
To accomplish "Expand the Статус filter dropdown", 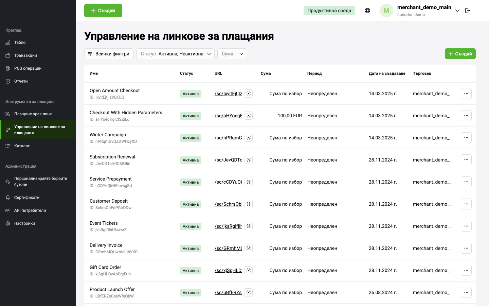I will [176, 54].
